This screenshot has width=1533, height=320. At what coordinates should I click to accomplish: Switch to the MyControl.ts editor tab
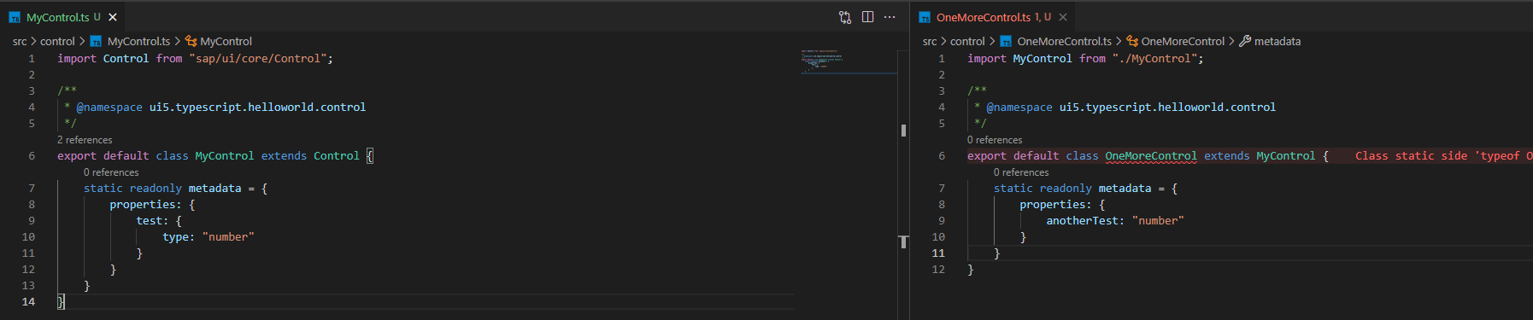(x=62, y=17)
